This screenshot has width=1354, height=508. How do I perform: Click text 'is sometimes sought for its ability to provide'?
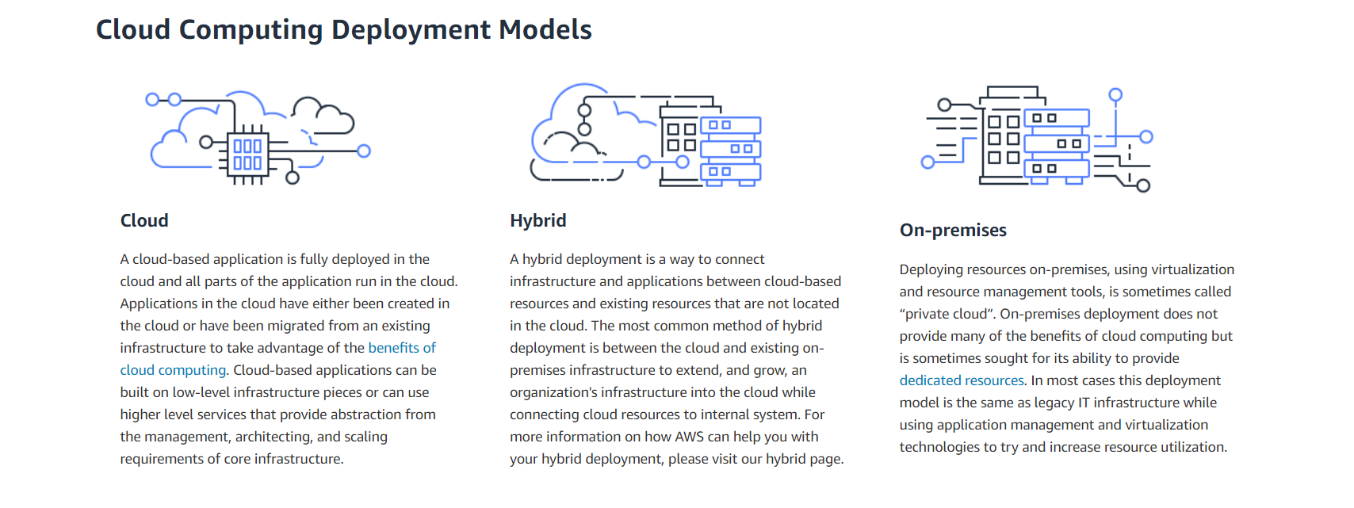tap(1039, 358)
